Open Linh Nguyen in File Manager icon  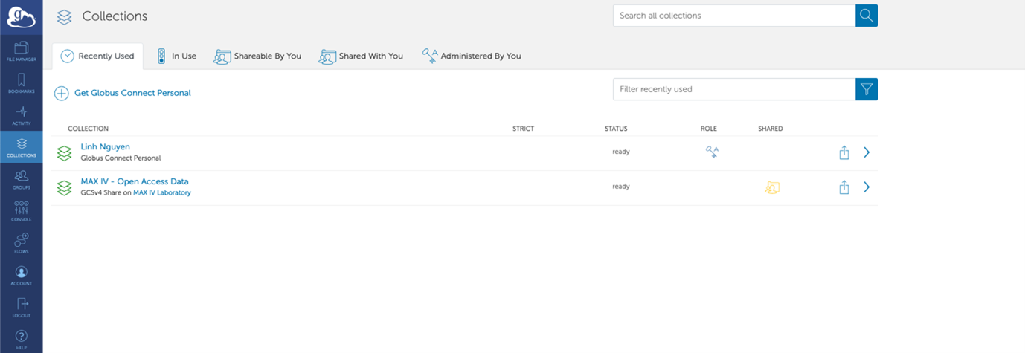click(844, 152)
